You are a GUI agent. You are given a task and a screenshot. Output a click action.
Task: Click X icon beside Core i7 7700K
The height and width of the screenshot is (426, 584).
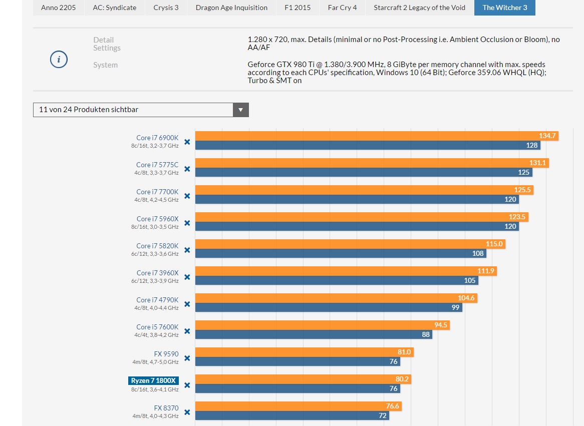pyautogui.click(x=187, y=196)
